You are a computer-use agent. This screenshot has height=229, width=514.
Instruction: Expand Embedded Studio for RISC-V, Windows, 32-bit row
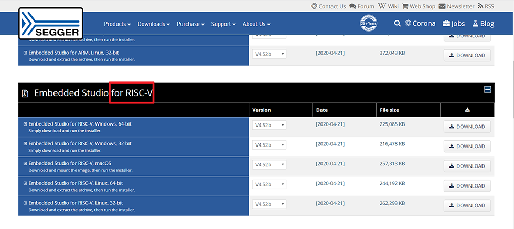(25, 144)
